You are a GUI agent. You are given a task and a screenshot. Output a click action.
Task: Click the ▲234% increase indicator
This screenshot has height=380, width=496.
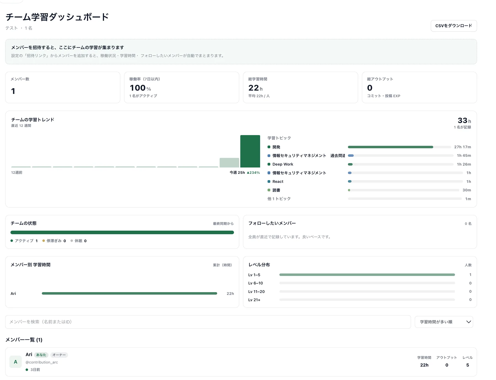click(x=253, y=173)
